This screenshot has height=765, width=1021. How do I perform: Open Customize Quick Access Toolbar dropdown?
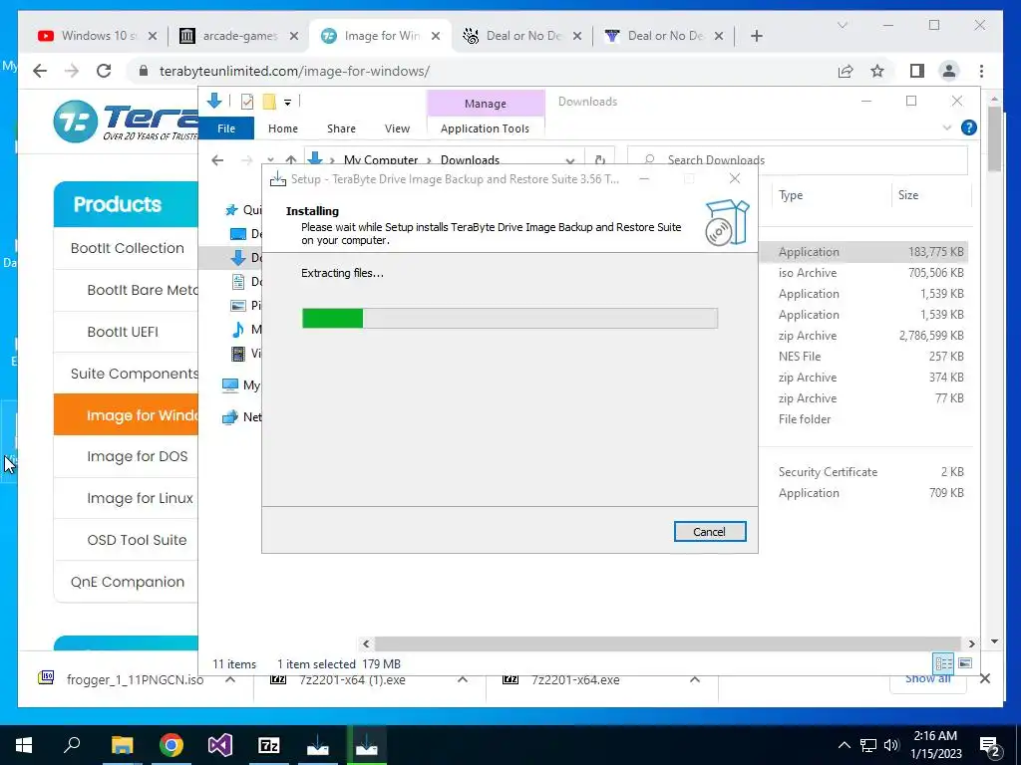point(287,103)
